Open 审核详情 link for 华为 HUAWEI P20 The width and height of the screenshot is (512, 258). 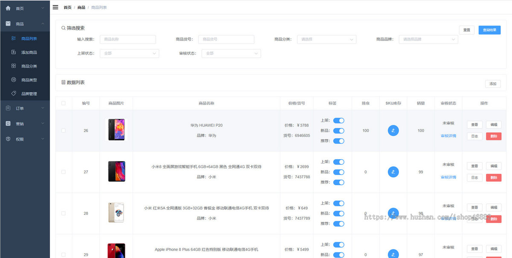pos(448,136)
